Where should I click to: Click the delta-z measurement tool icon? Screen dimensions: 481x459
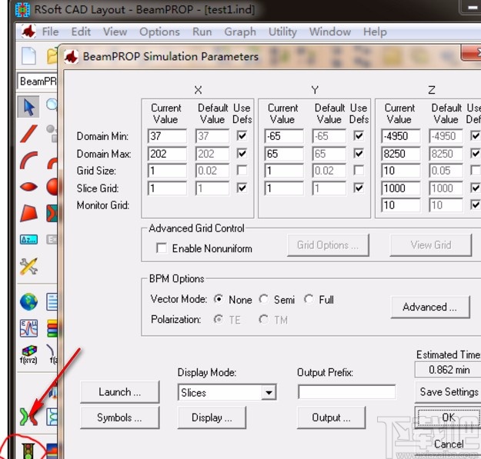(28, 239)
